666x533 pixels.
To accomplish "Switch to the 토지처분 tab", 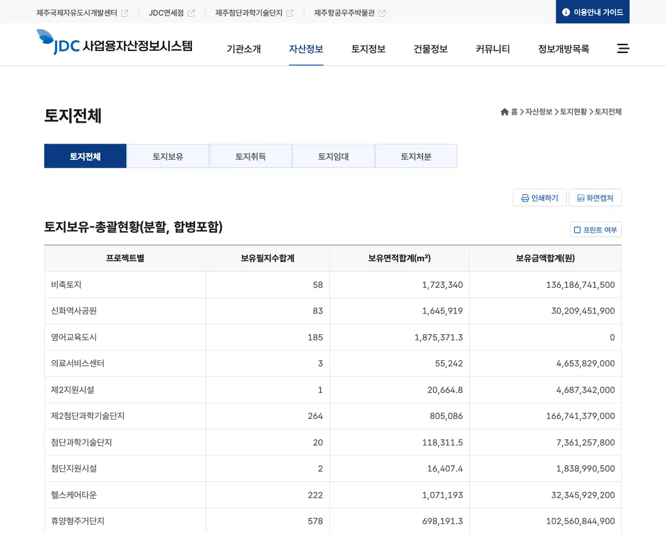I will (x=416, y=156).
